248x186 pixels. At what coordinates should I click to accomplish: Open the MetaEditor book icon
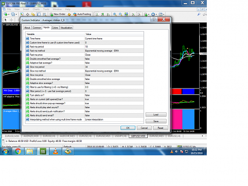click(69, 14)
